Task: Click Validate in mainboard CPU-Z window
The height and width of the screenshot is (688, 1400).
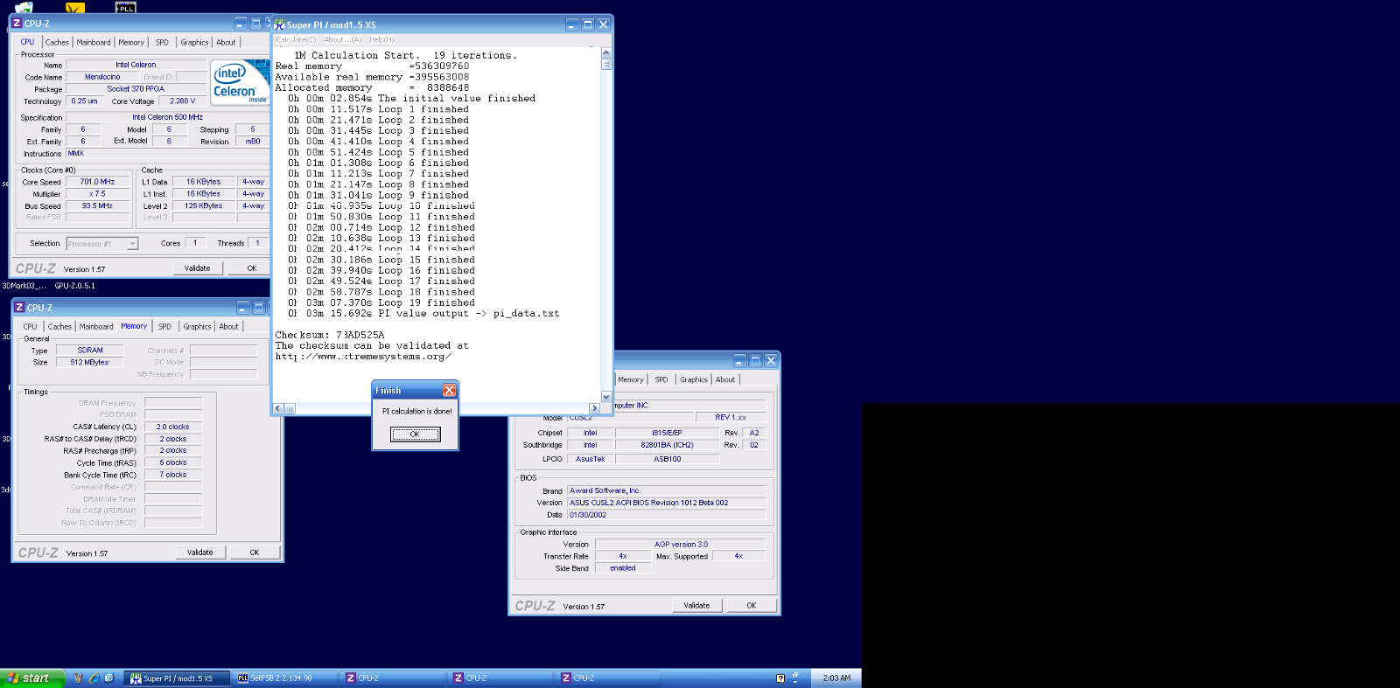Action: pyautogui.click(x=696, y=605)
